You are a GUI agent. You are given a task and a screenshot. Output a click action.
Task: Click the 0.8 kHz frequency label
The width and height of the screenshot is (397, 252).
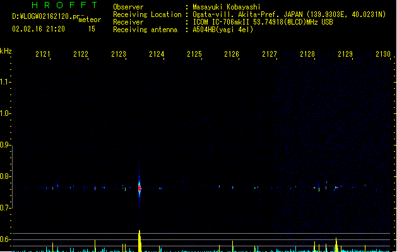(5, 176)
